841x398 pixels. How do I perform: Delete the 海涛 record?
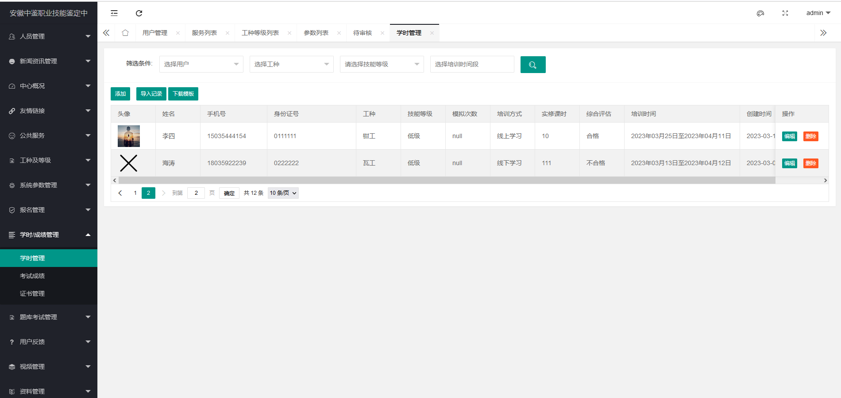point(811,163)
